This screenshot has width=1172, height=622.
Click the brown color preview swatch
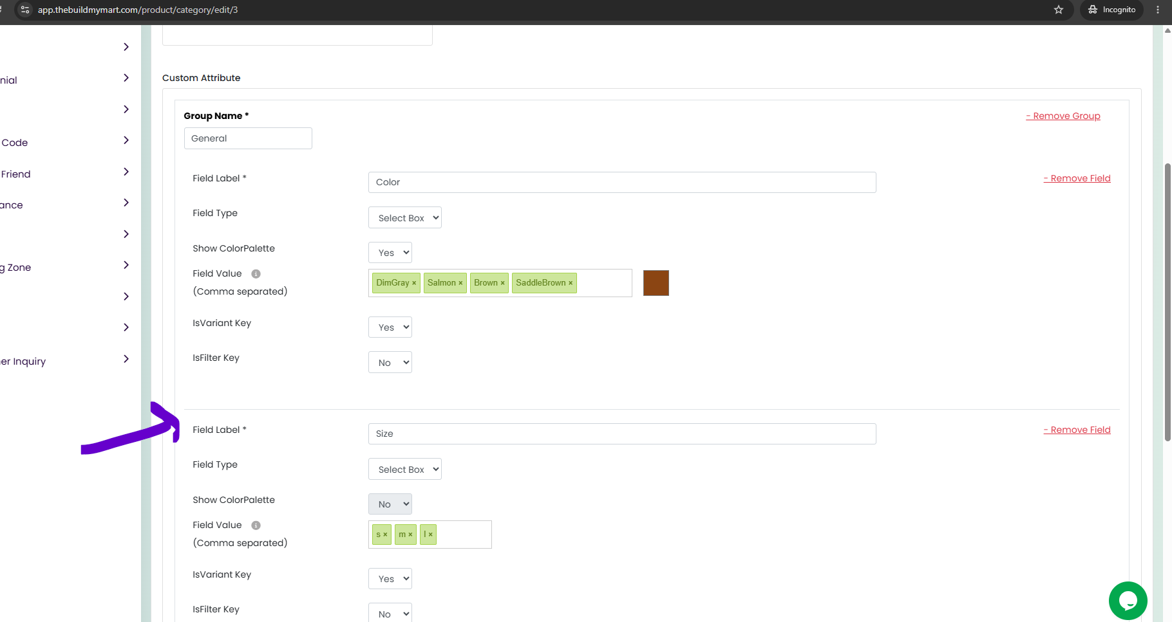(x=656, y=283)
